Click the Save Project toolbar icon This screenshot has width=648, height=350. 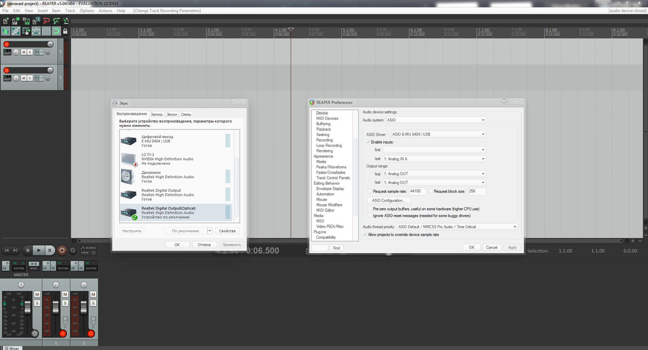pos(26,21)
